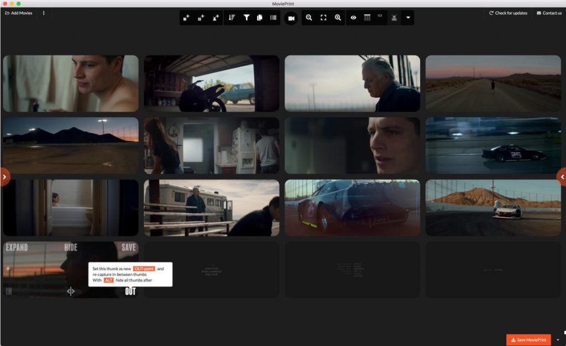Select the mountain silhouette at dusk thumbnail
The height and width of the screenshot is (346, 566).
coord(71,145)
